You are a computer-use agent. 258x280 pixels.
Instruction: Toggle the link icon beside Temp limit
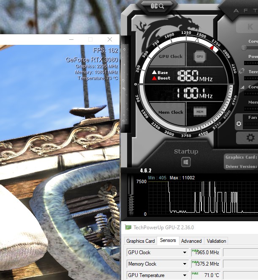pos(242,71)
